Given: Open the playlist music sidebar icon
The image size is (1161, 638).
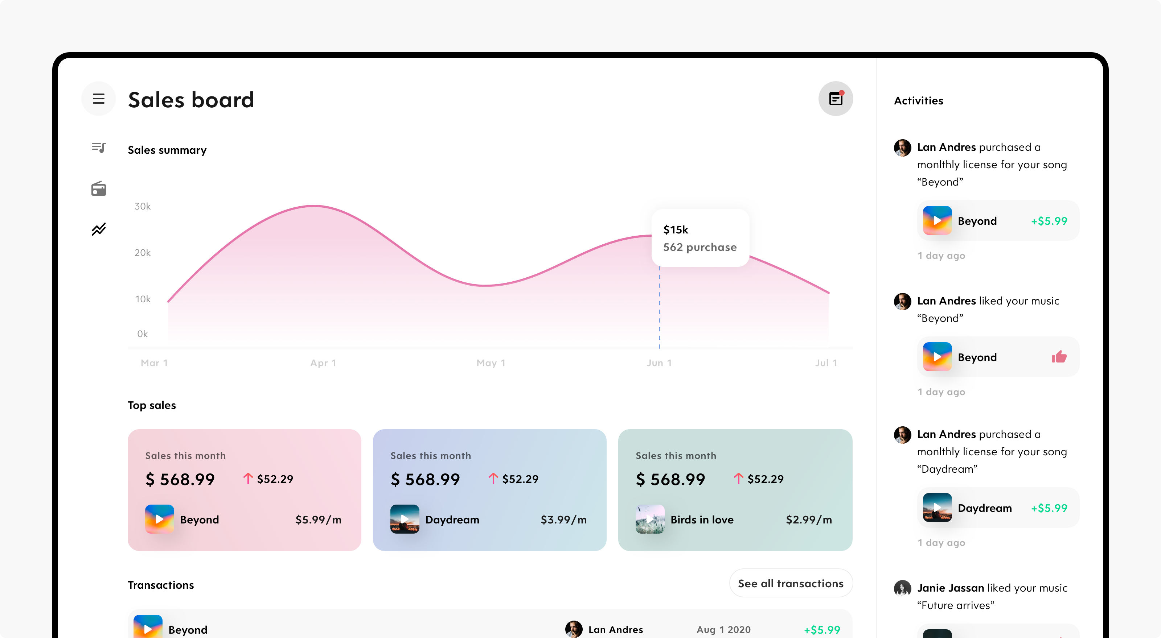Looking at the screenshot, I should (x=99, y=147).
